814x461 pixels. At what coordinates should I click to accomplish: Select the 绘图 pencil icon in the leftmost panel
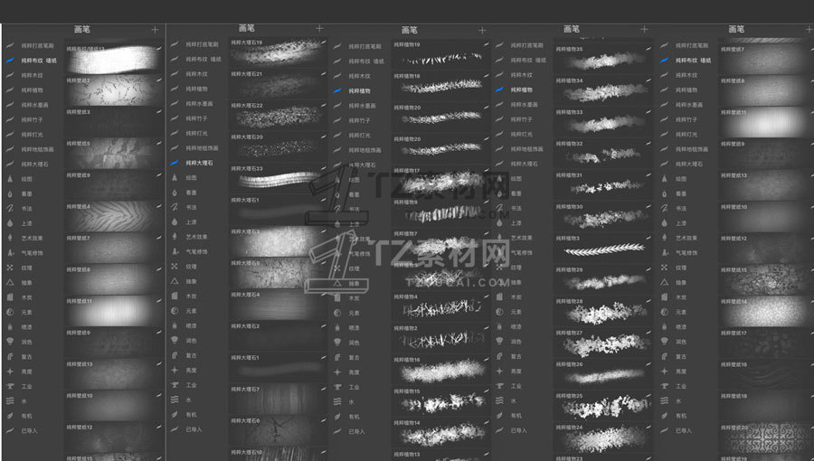[10, 178]
